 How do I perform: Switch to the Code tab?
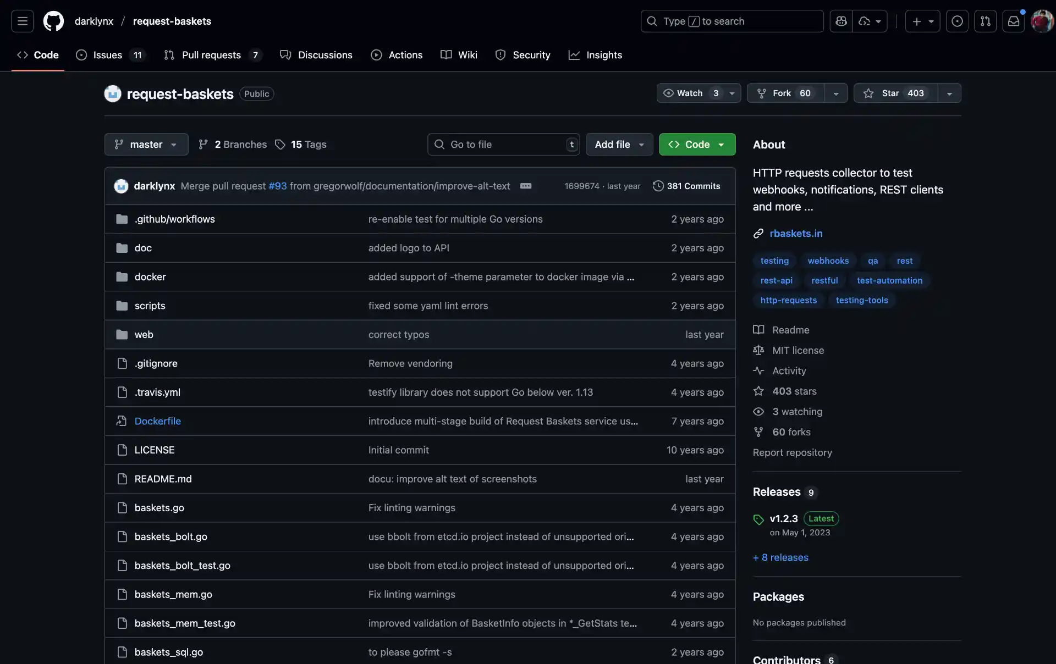38,55
